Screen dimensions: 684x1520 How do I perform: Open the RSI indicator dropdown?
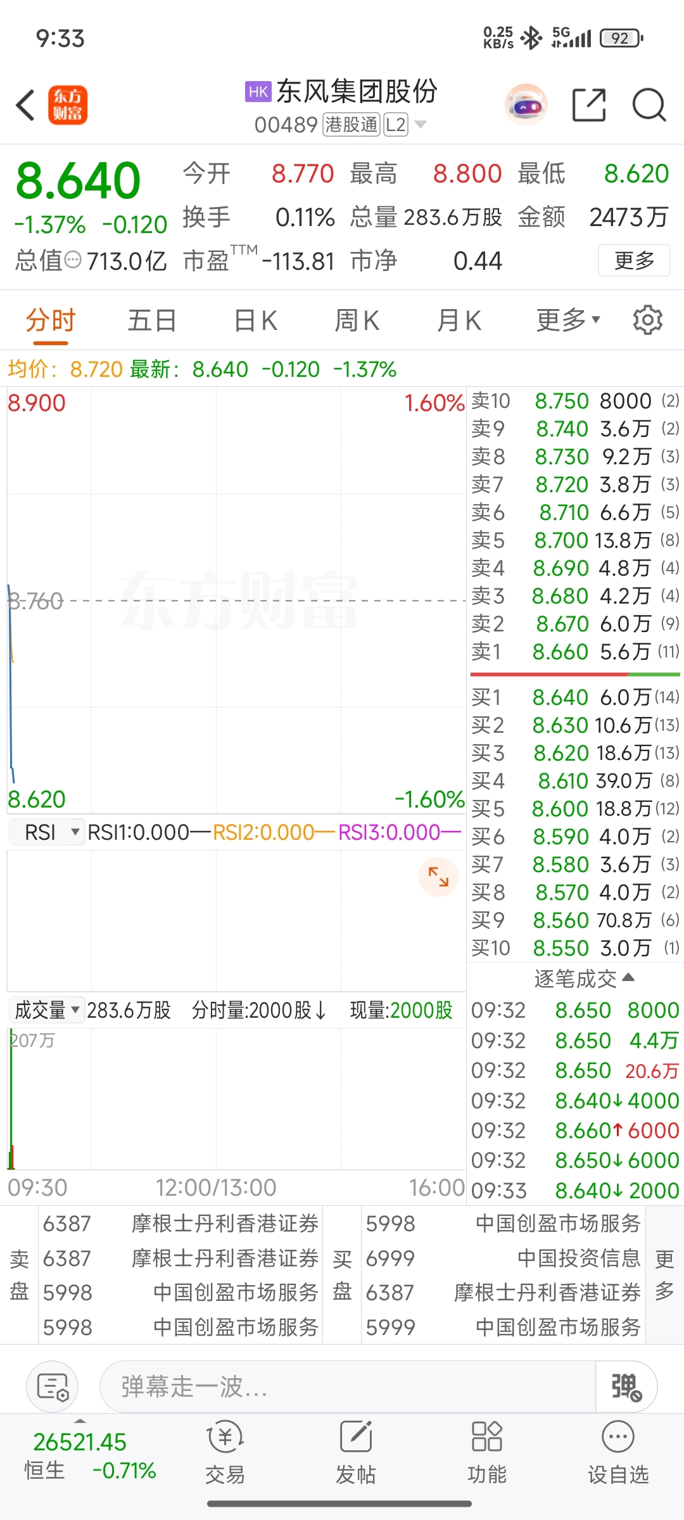coord(47,832)
